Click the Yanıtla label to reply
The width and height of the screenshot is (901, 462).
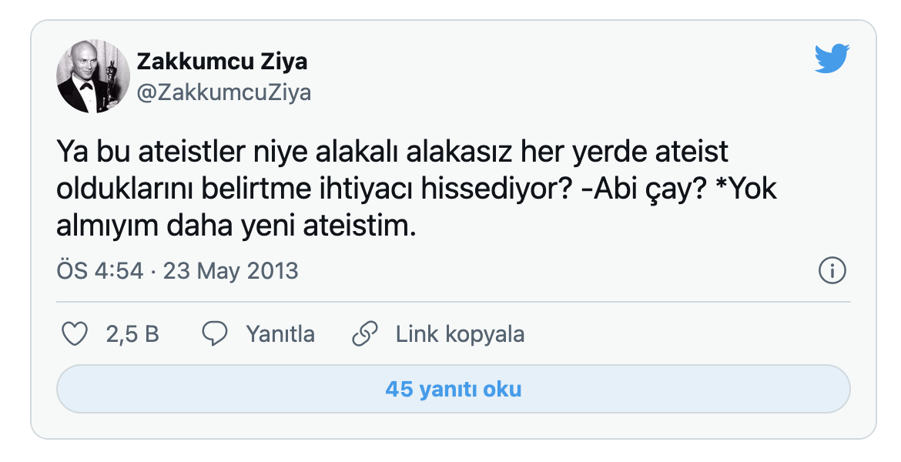pos(280,333)
